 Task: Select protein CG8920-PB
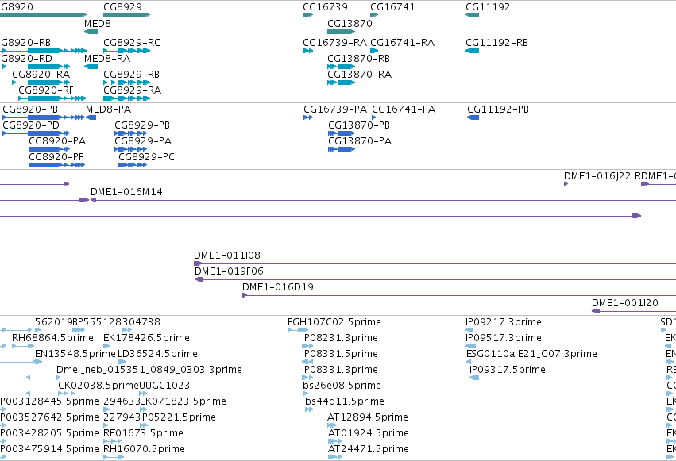(x=30, y=109)
